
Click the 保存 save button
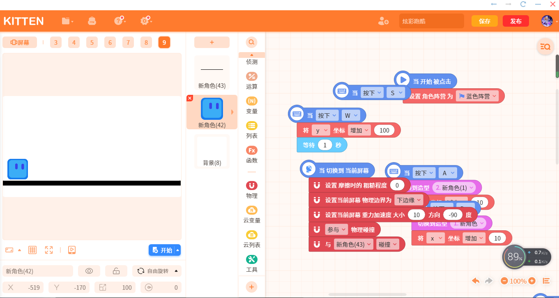coord(485,21)
